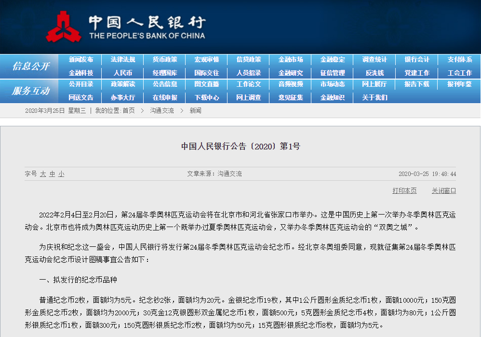Click 打印本页 to print page
The image size is (481, 337).
(405, 190)
